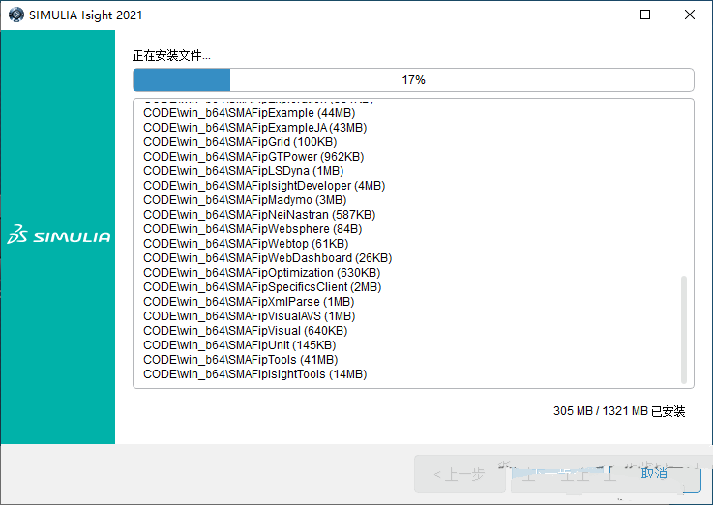The height and width of the screenshot is (505, 713).
Task: Select the SMAFipIsightTools (14MB) entry
Action: pyautogui.click(x=255, y=374)
